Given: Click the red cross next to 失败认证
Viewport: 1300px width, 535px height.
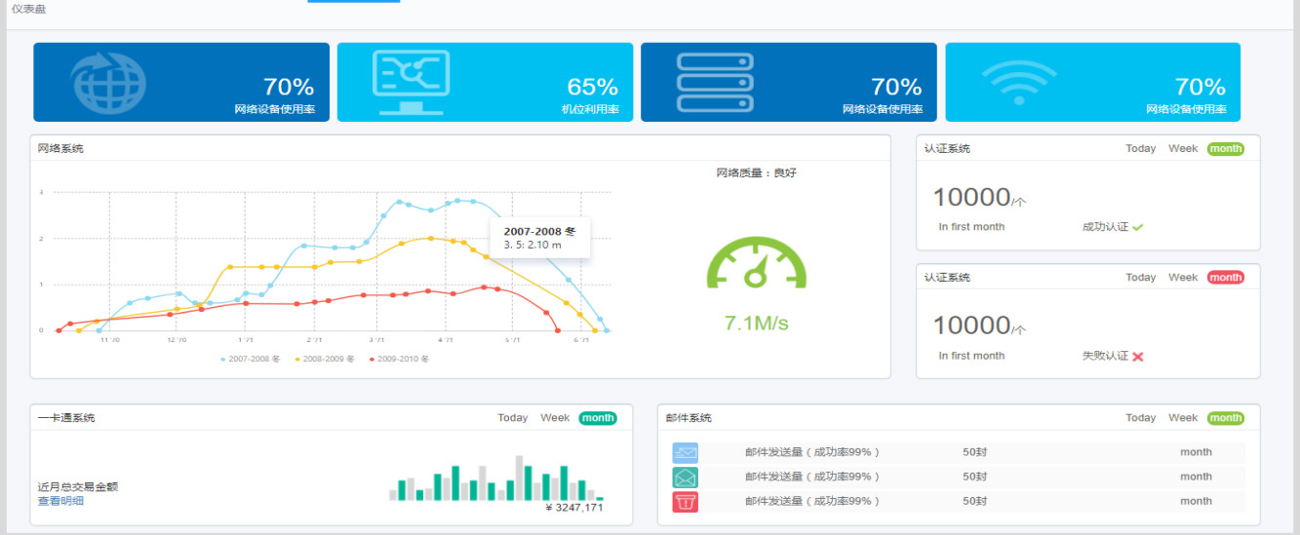Looking at the screenshot, I should click(x=1138, y=357).
